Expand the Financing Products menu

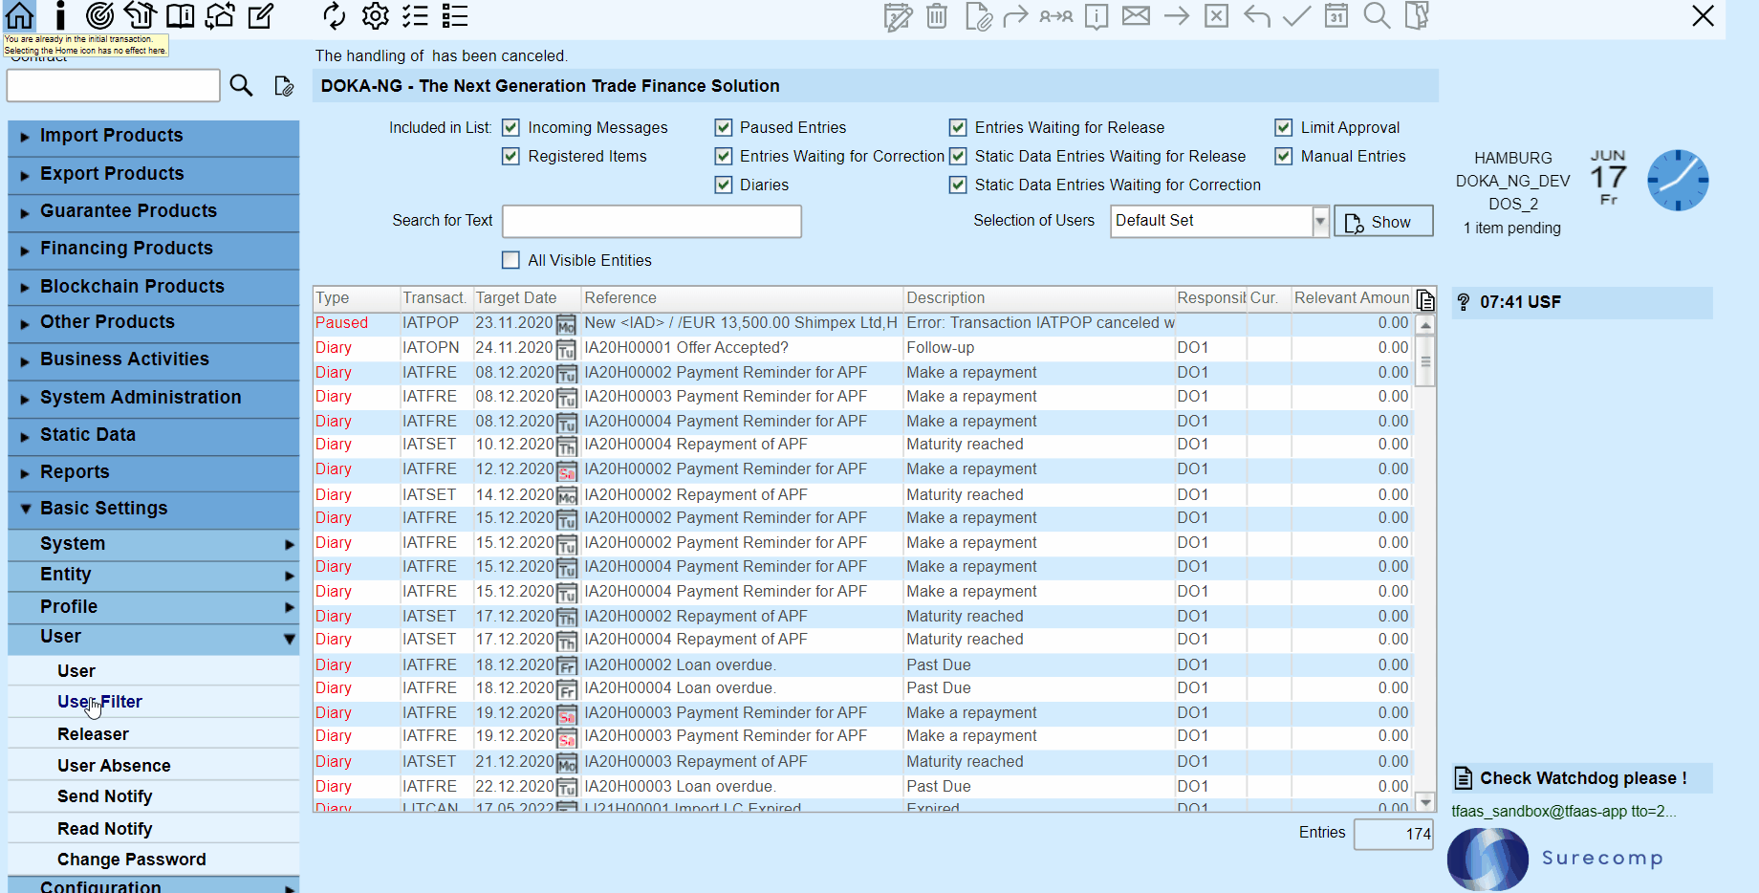[153, 249]
